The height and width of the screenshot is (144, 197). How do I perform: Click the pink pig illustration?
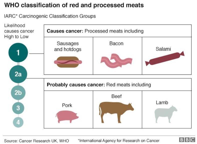[x=67, y=116]
